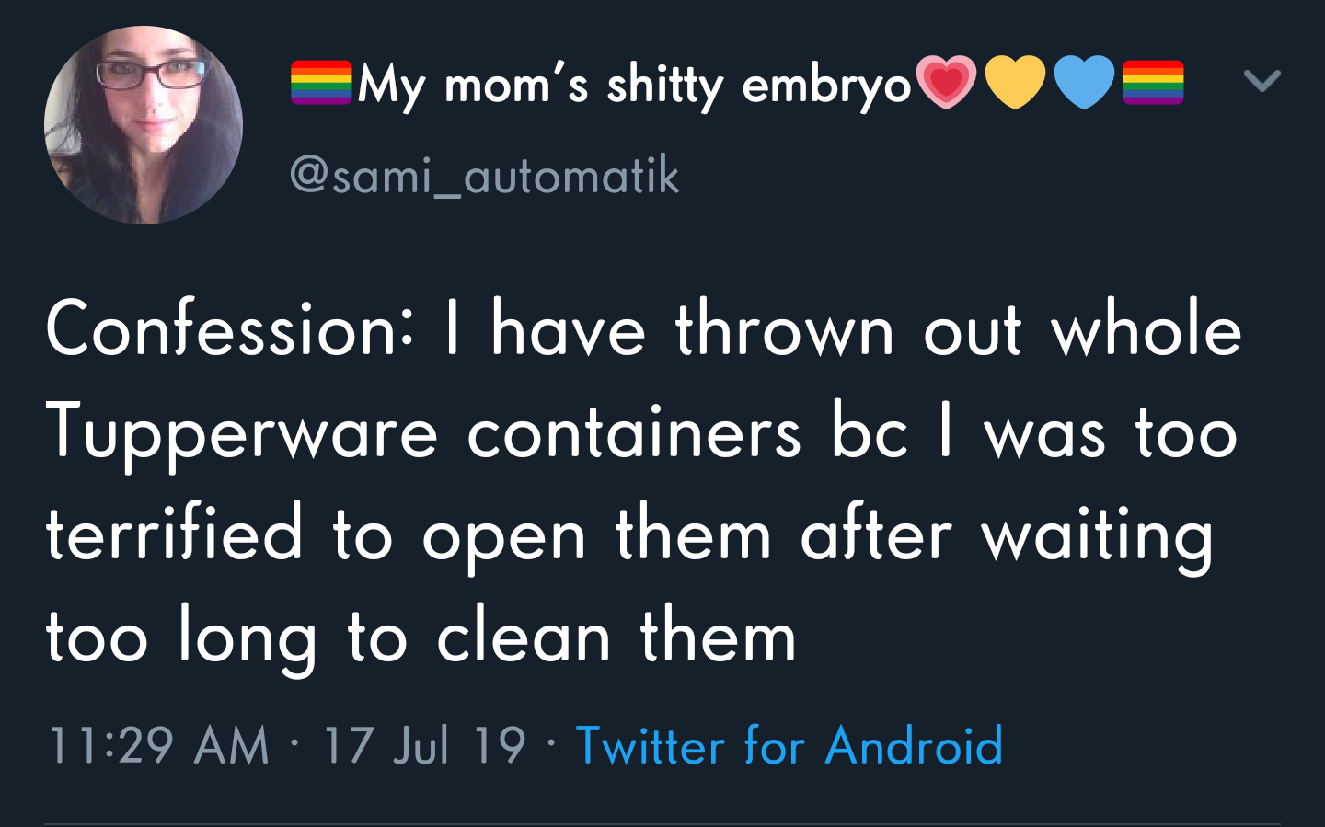Viewport: 1325px width, 827px height.
Task: Click the 11:29 AM timestamp
Action: coord(158,745)
